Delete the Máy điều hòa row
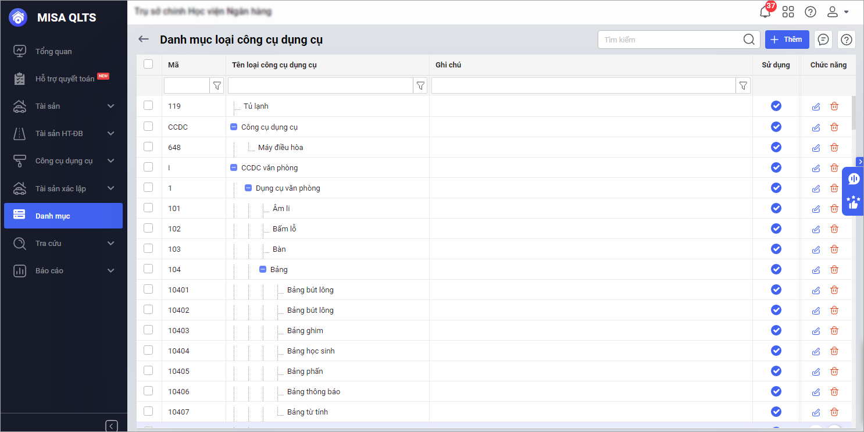This screenshot has width=864, height=432. coord(834,147)
